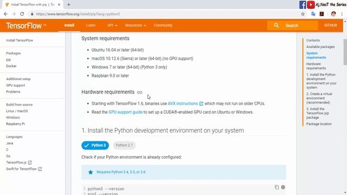
Task: Open the Install tab in header
Action: pyautogui.click(x=69, y=25)
